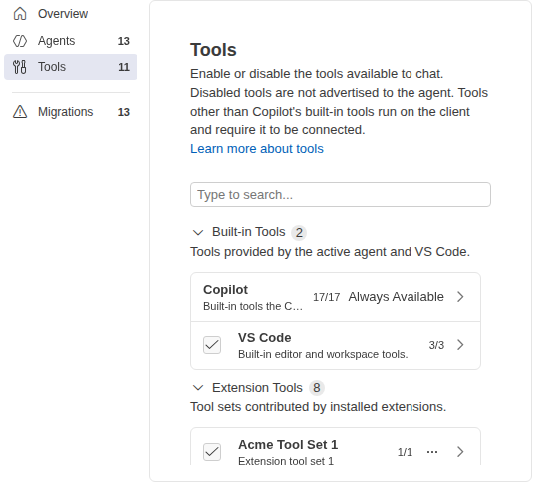The height and width of the screenshot is (498, 548).
Task: Click the truncated Built-in tools the C… description
Action: tap(253, 306)
